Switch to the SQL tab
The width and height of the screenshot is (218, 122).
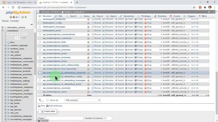[x=59, y=16]
